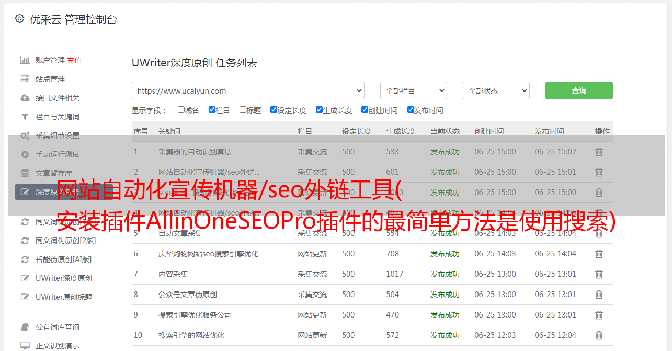Screen dimensions: 672x351
Task: Click the server icon for 站点管理
Action: pos(25,79)
